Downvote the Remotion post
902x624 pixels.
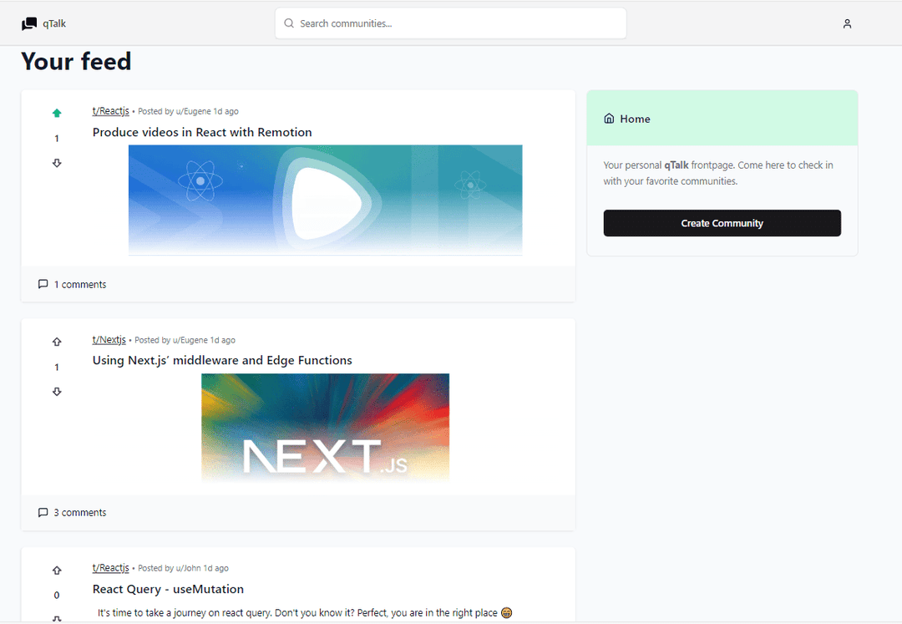coord(57,163)
